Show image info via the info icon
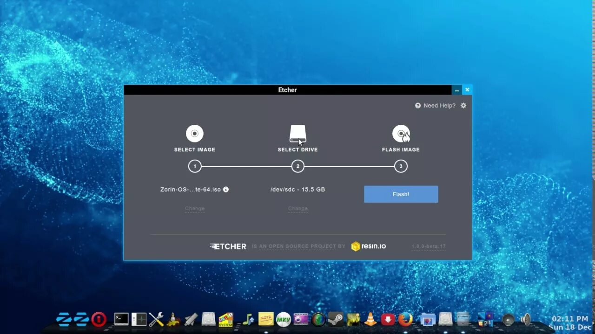The image size is (595, 334). 226,189
